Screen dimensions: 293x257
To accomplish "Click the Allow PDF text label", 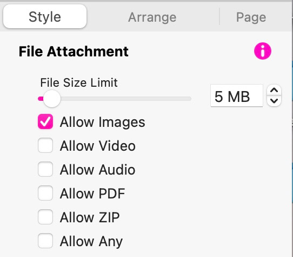I will (x=92, y=194).
